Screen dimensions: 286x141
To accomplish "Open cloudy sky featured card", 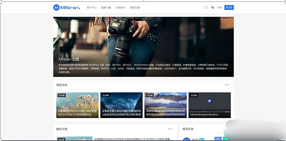I will [166, 105].
